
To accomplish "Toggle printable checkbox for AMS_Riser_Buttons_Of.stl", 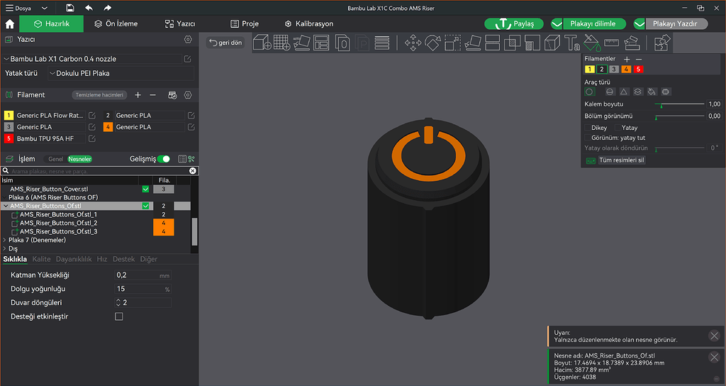I will tap(145, 206).
